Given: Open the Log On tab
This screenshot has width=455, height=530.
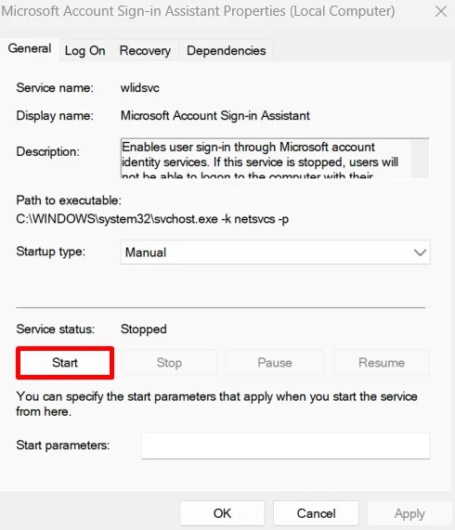Looking at the screenshot, I should (85, 51).
